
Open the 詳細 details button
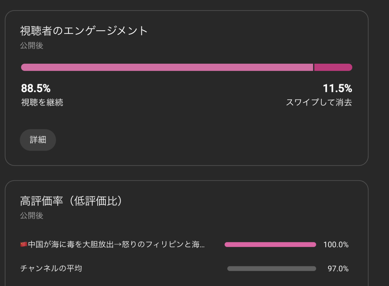coord(38,140)
